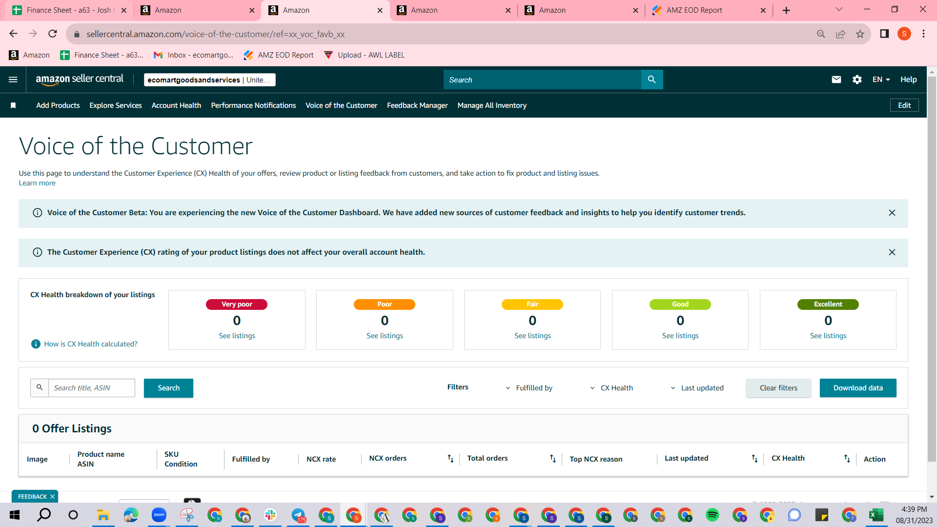The height and width of the screenshot is (527, 937).
Task: Open How is CX Health calculated link
Action: point(91,344)
